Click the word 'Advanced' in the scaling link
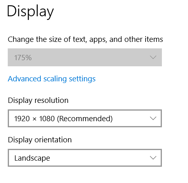Viewport: 188px width, 183px height. 24,78
